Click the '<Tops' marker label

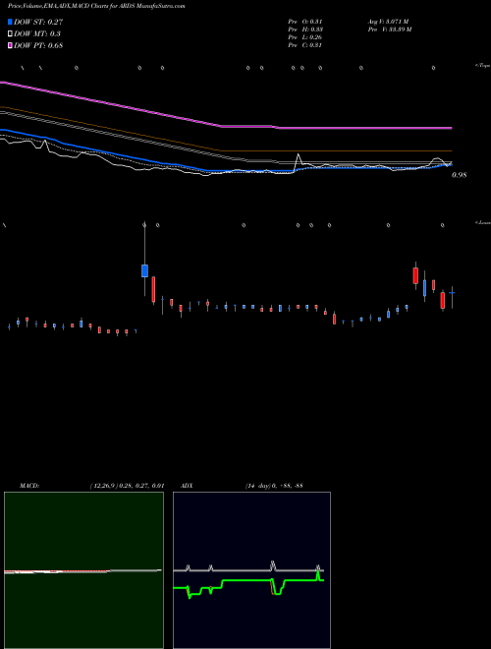click(x=482, y=66)
